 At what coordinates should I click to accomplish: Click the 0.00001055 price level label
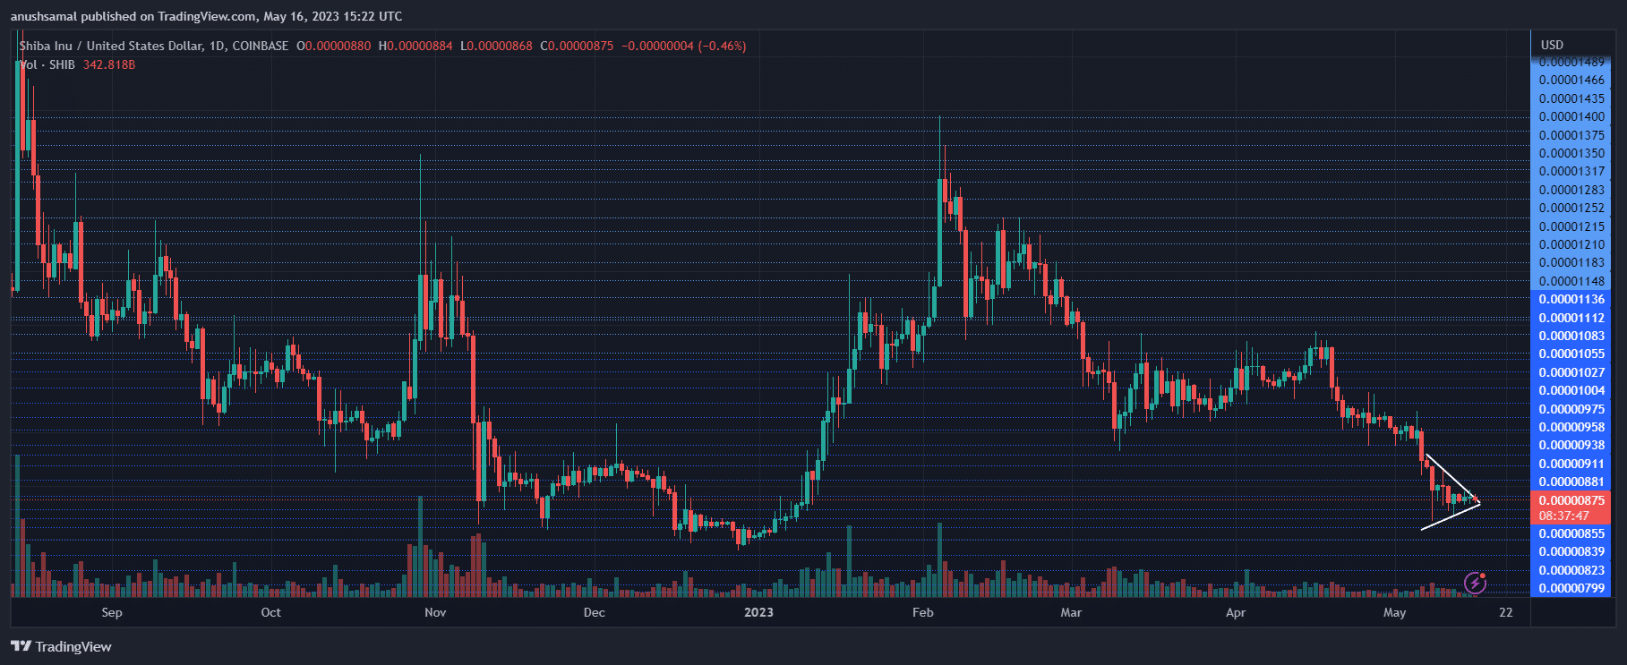(1571, 354)
